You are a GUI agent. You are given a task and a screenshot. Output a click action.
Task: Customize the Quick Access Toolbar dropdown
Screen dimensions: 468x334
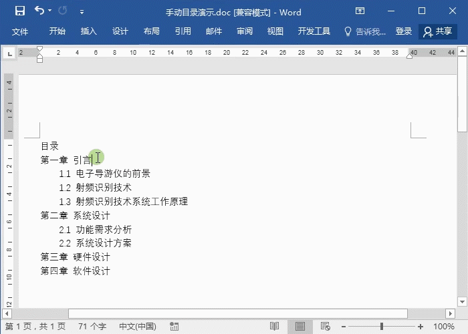[82, 12]
